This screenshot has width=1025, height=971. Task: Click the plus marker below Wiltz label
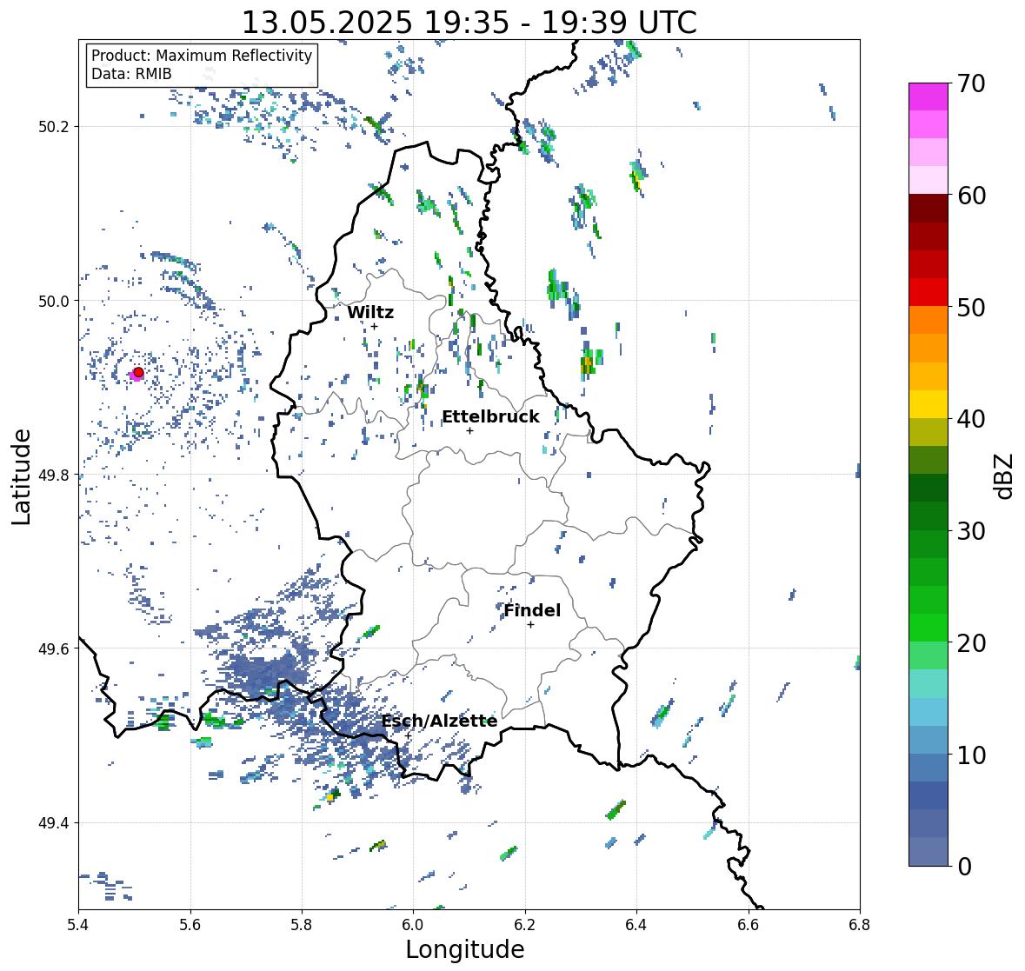tap(374, 326)
